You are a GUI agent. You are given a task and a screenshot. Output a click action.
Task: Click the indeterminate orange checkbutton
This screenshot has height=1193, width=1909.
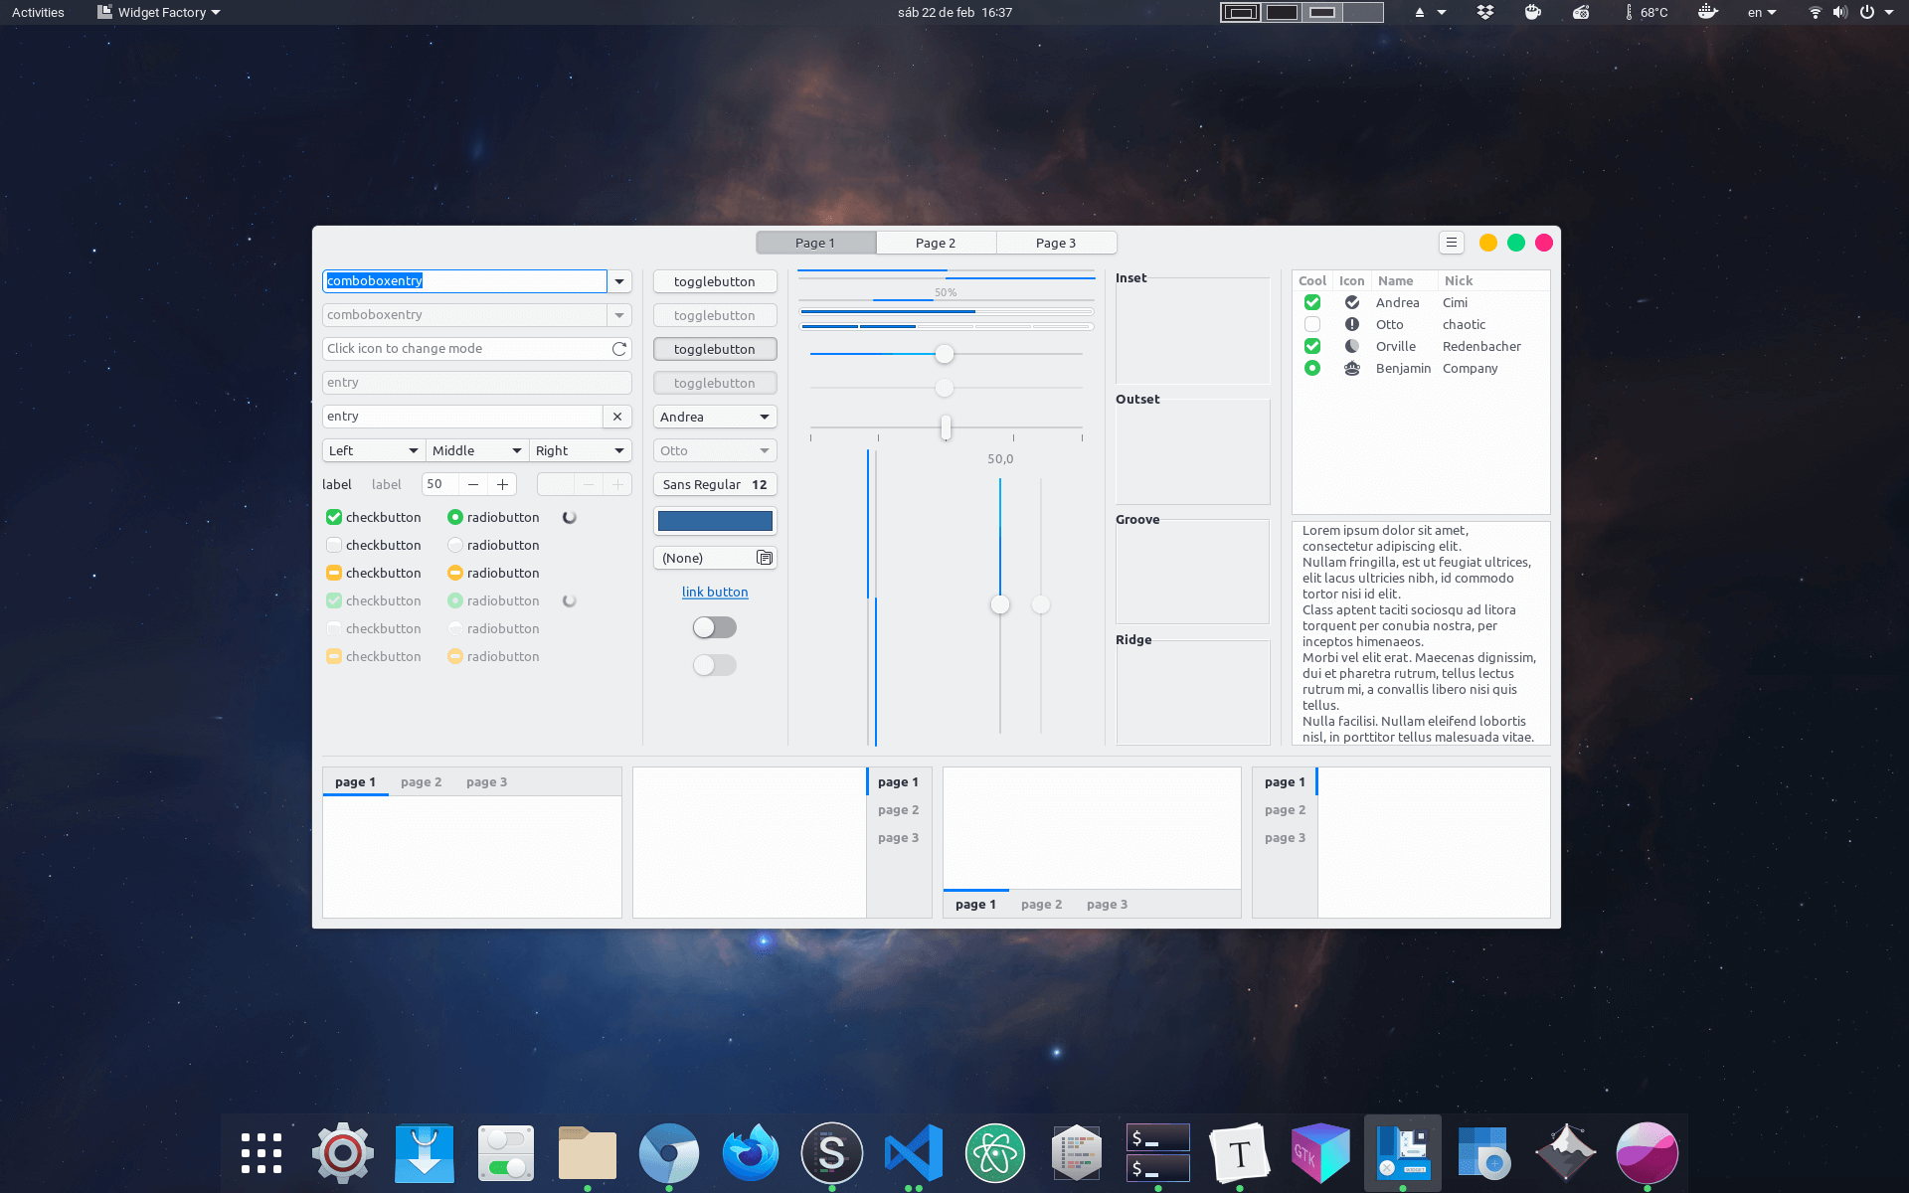coord(334,573)
